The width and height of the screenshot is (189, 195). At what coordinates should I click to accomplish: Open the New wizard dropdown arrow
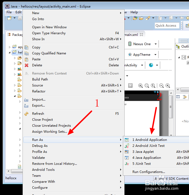(x=14, y=18)
